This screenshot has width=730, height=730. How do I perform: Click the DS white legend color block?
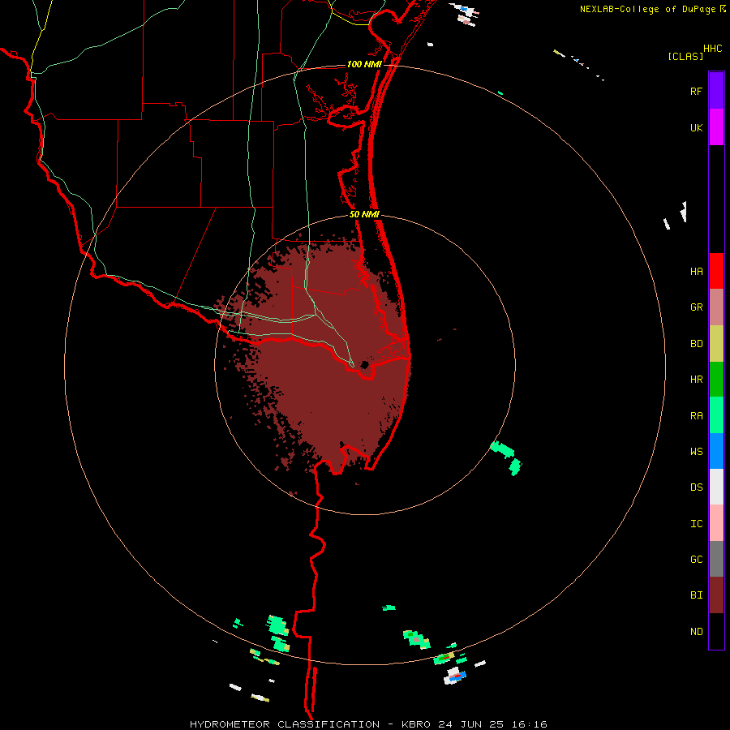point(716,487)
